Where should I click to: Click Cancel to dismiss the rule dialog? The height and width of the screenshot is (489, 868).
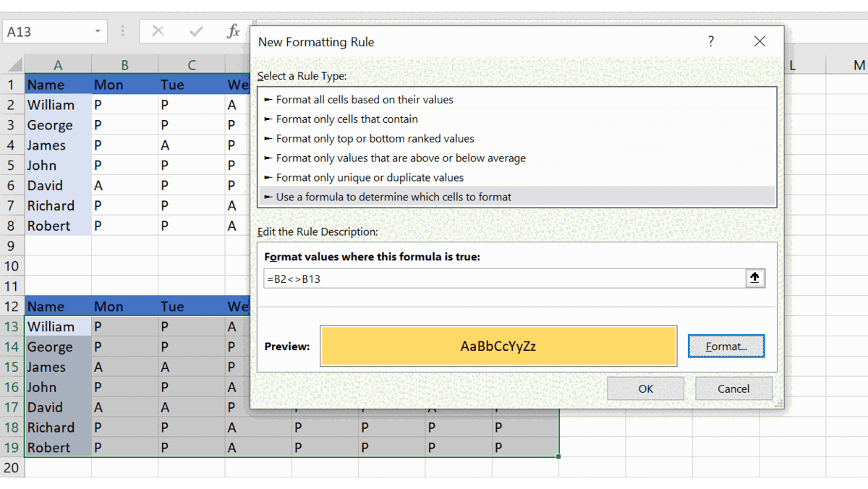[733, 388]
